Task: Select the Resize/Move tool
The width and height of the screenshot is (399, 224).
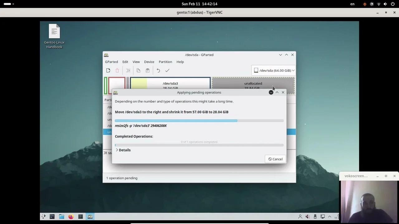Action: (x=128, y=70)
